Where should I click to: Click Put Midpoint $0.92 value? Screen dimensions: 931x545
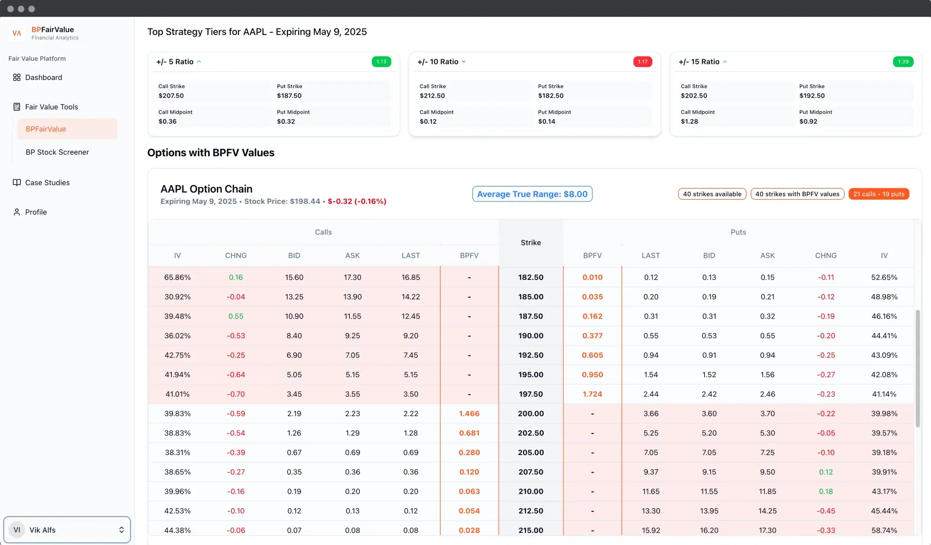tap(808, 122)
